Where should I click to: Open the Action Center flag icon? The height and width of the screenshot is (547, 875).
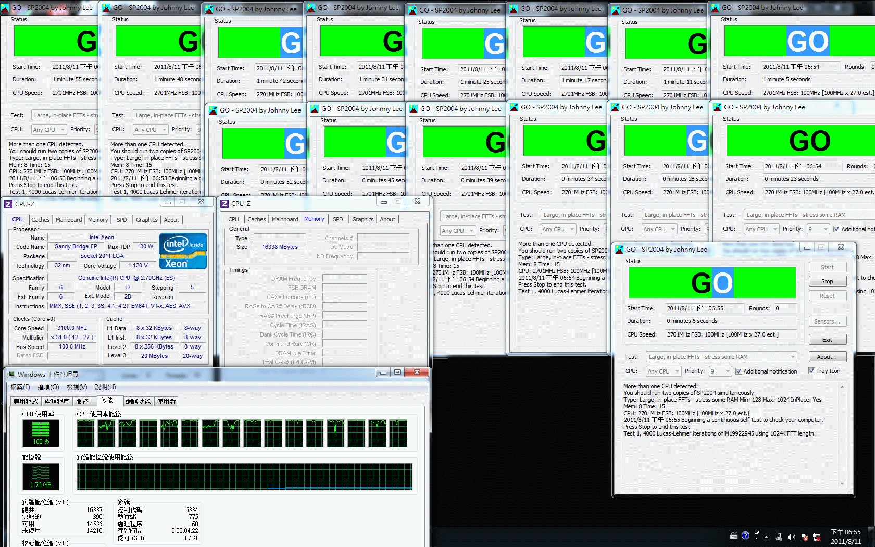(x=804, y=537)
